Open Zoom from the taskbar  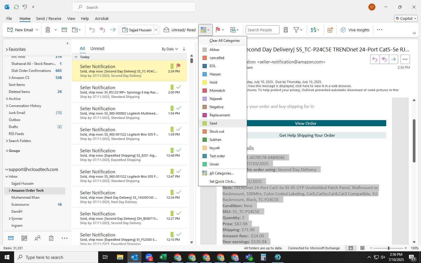click(149, 257)
